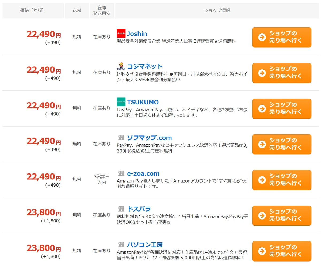Click the store icon beside パソコン工房
This screenshot has width=321, height=268.
(x=121, y=245)
